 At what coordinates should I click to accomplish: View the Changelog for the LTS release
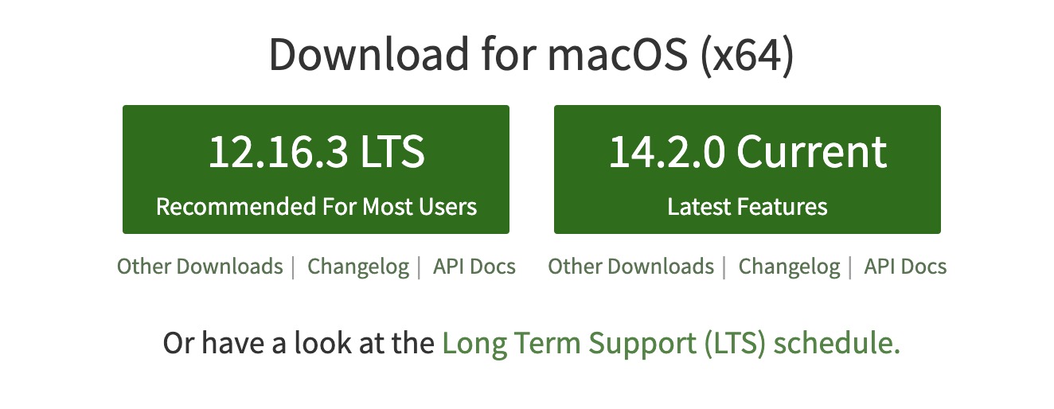pyautogui.click(x=358, y=266)
